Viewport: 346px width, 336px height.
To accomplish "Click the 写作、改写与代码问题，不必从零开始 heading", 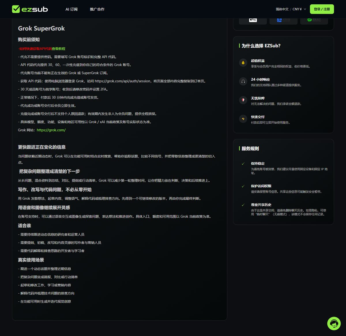I will 55,189.
